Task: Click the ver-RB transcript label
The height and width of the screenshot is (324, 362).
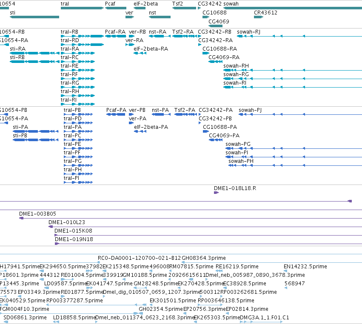Action: click(x=137, y=31)
